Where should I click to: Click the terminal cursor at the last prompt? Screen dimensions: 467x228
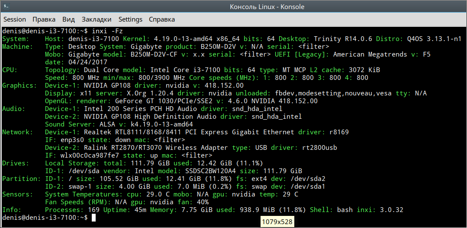(93, 218)
